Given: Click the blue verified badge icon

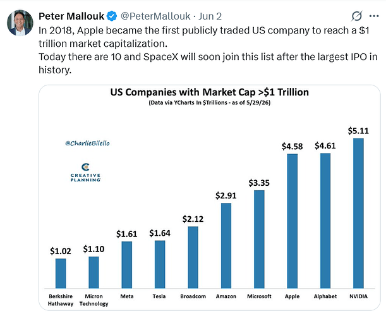Looking at the screenshot, I should (x=112, y=16).
